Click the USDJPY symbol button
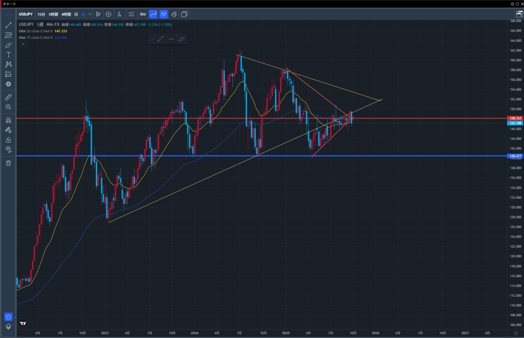Image resolution: width=524 pixels, height=338 pixels. pyautogui.click(x=26, y=14)
